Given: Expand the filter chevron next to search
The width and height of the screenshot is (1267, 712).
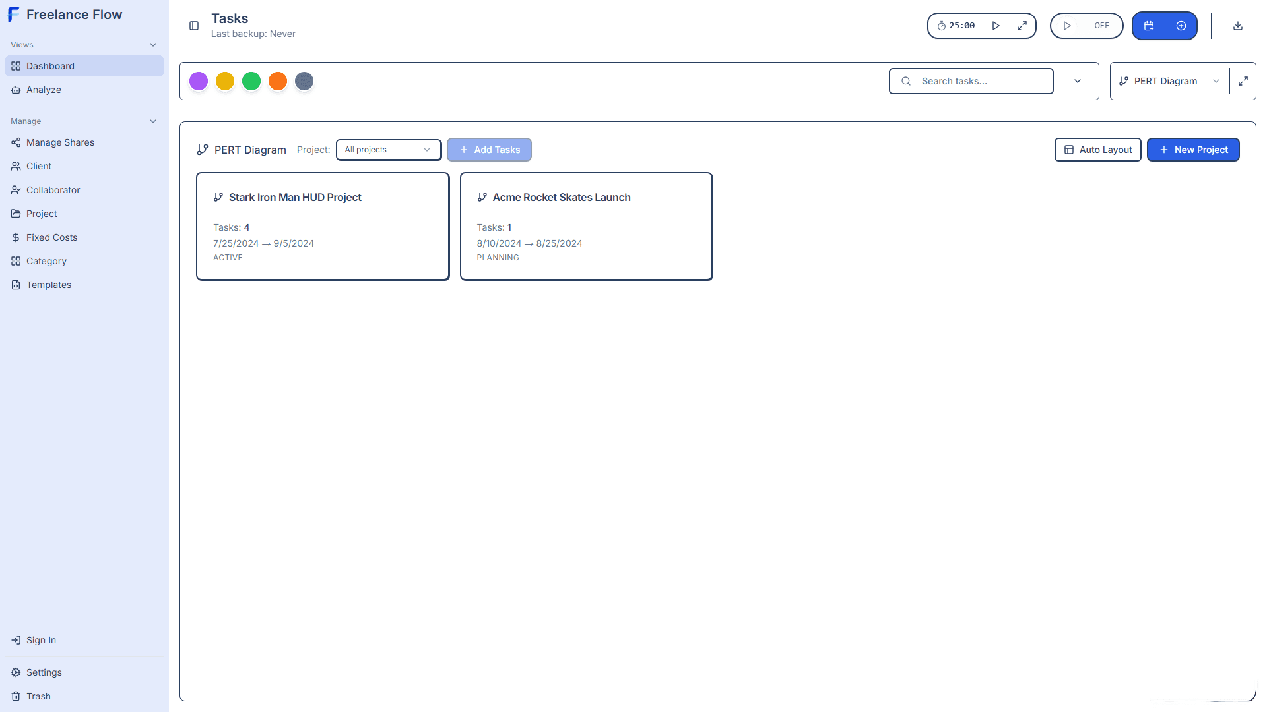Looking at the screenshot, I should point(1078,81).
